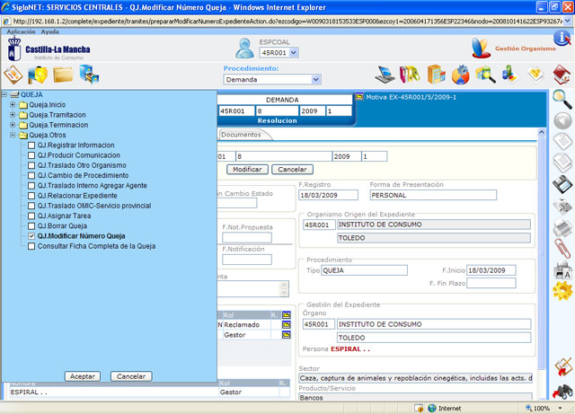
Task: Expand the Queja.Tramitacion folder
Action: [x=13, y=115]
